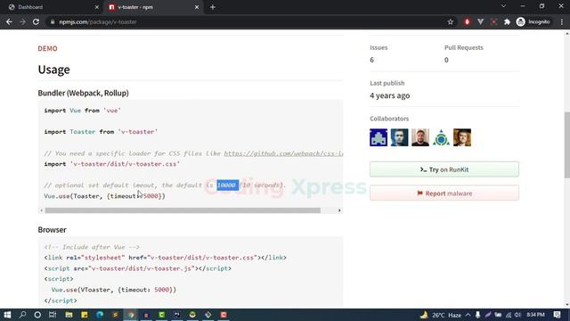Click the Try on RunKit button
This screenshot has height=321, width=570.
click(444, 169)
